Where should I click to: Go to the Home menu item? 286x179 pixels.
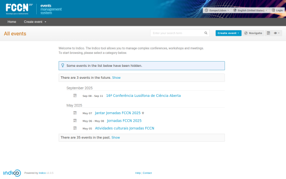coord(12,22)
